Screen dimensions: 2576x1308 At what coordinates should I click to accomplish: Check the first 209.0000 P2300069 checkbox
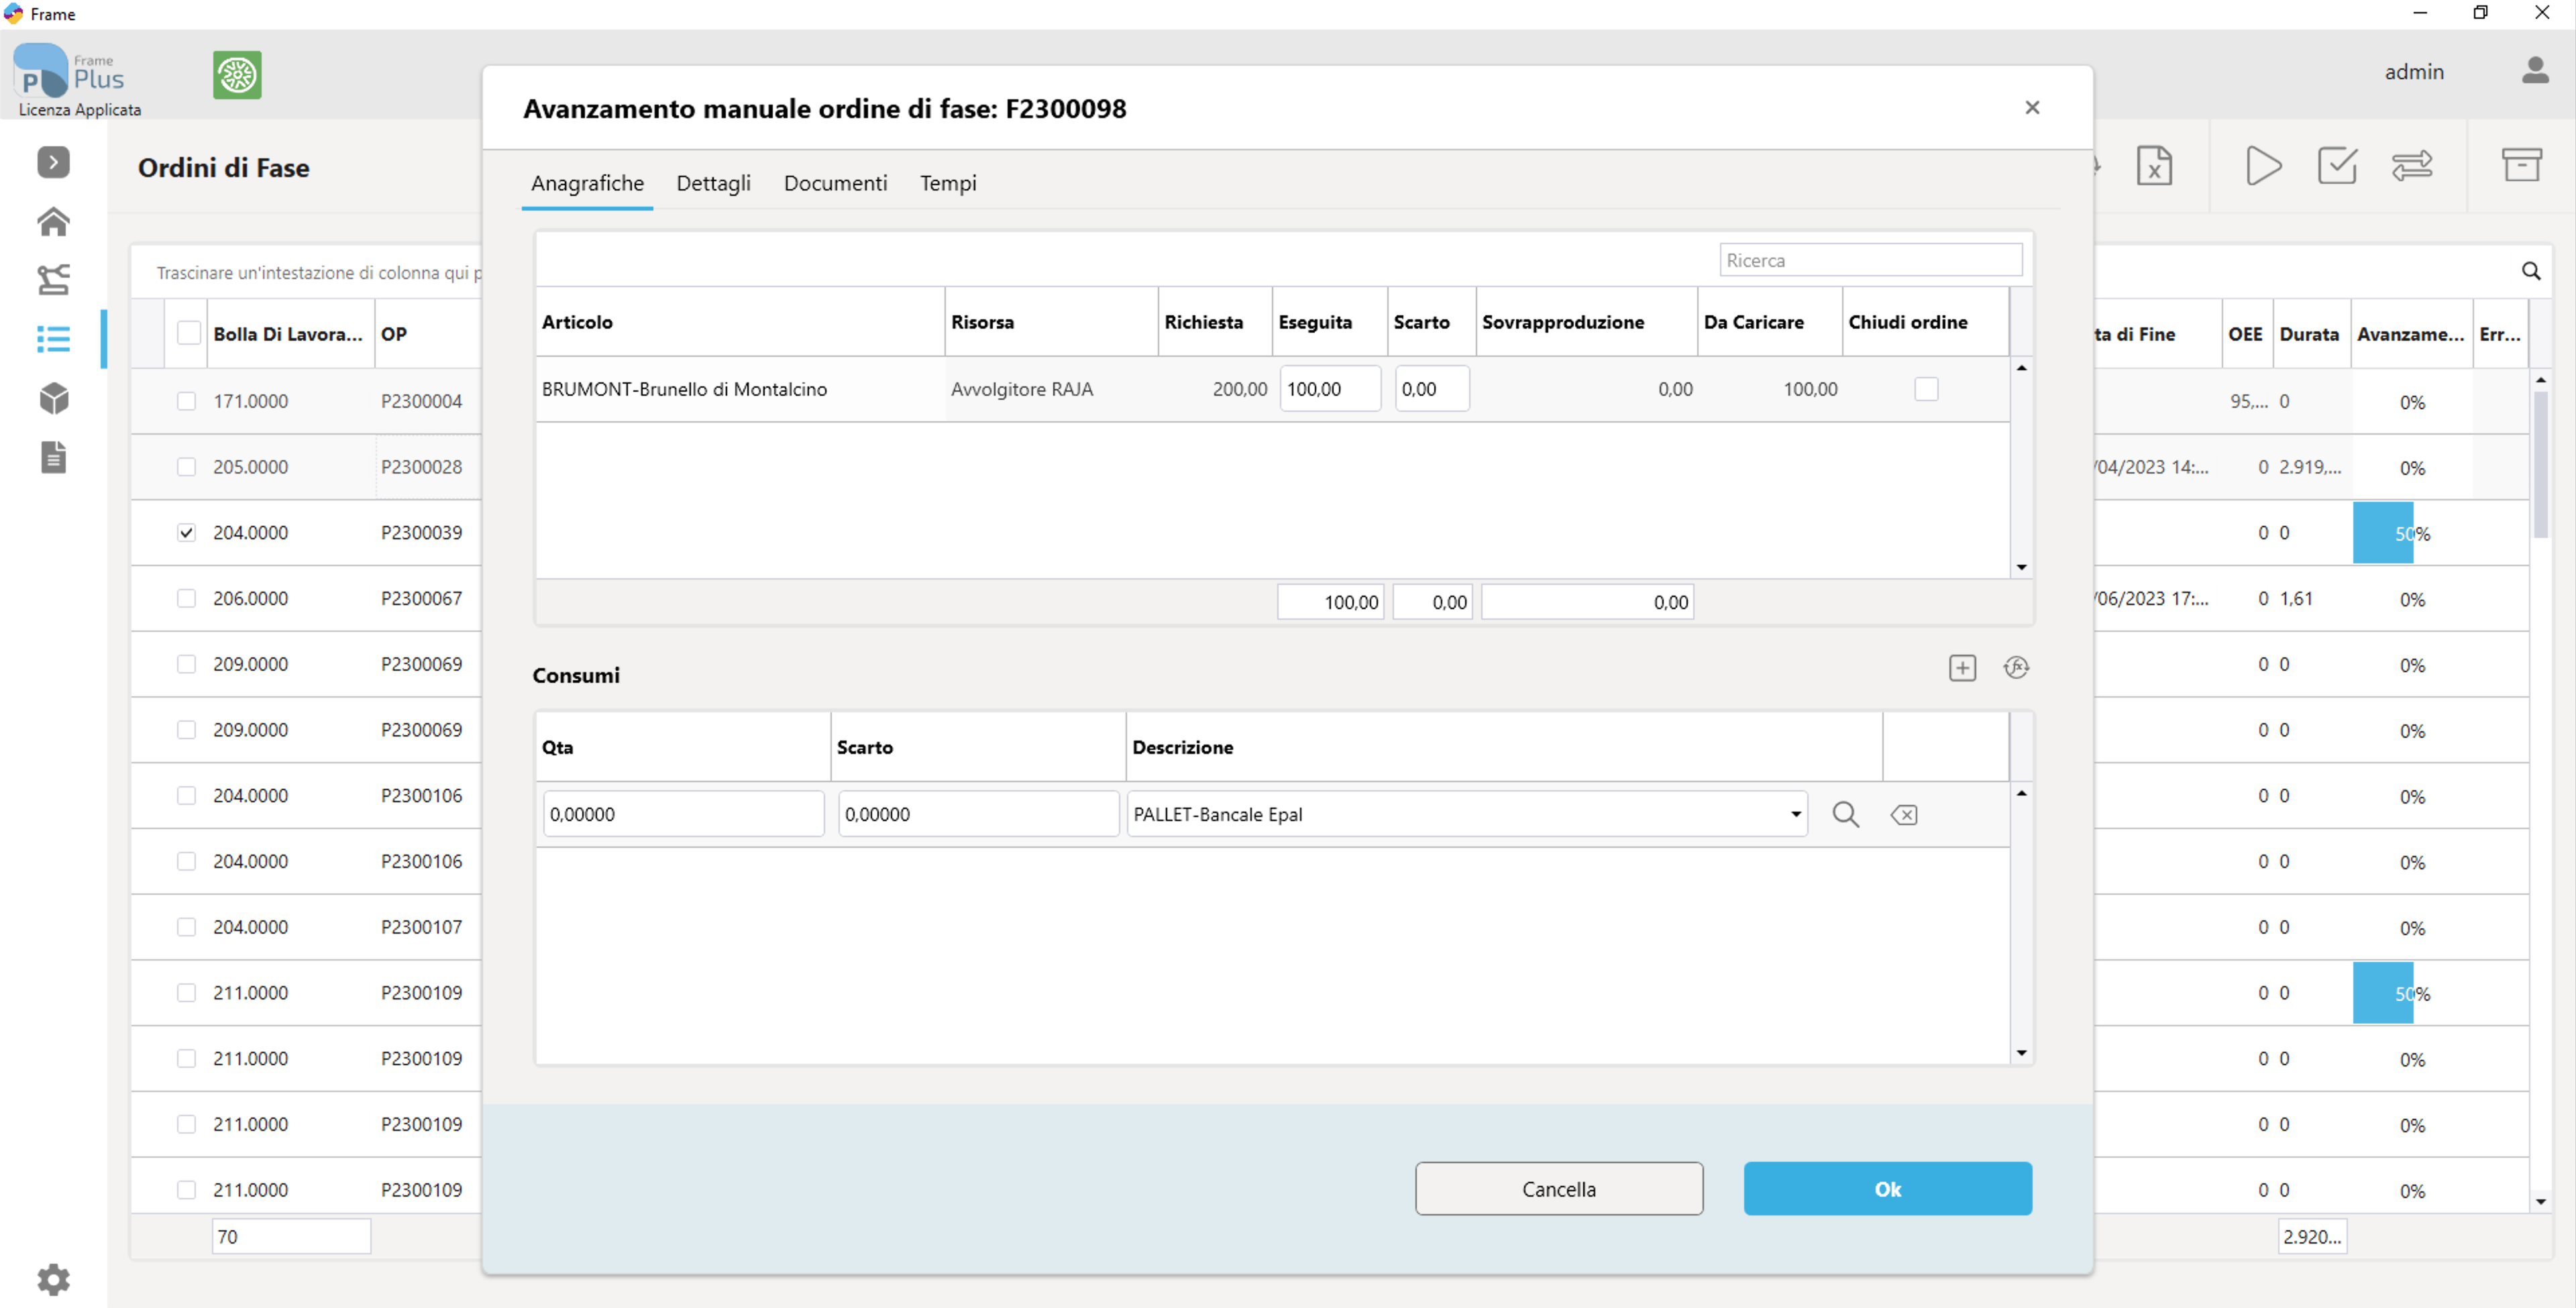pos(186,664)
